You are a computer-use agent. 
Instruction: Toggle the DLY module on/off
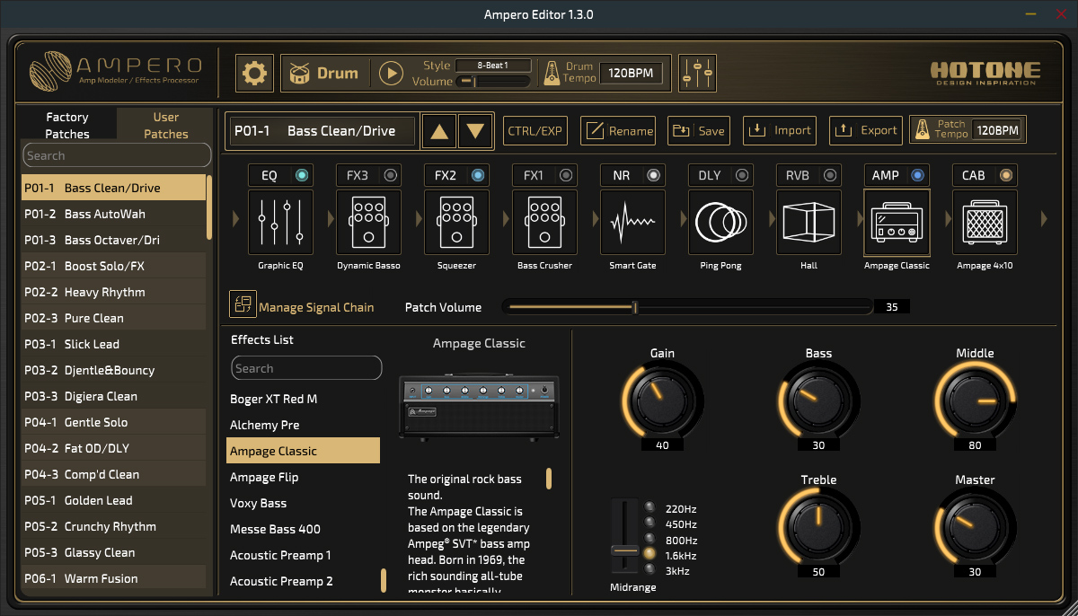pos(742,175)
